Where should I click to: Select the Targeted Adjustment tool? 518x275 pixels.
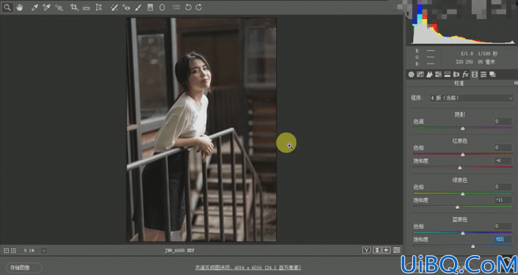pos(59,7)
